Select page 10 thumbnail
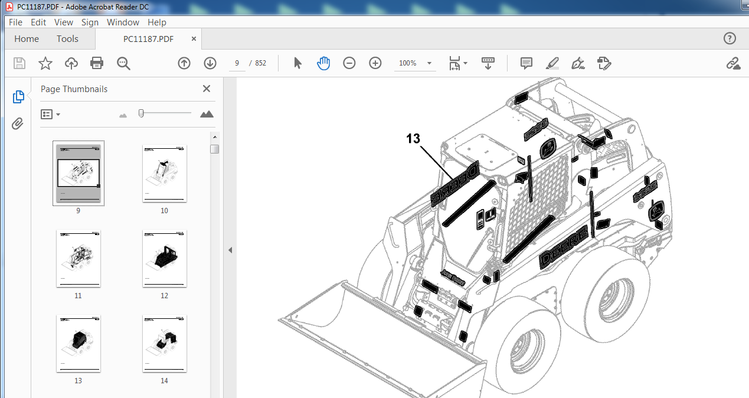The image size is (749, 398). coord(165,173)
